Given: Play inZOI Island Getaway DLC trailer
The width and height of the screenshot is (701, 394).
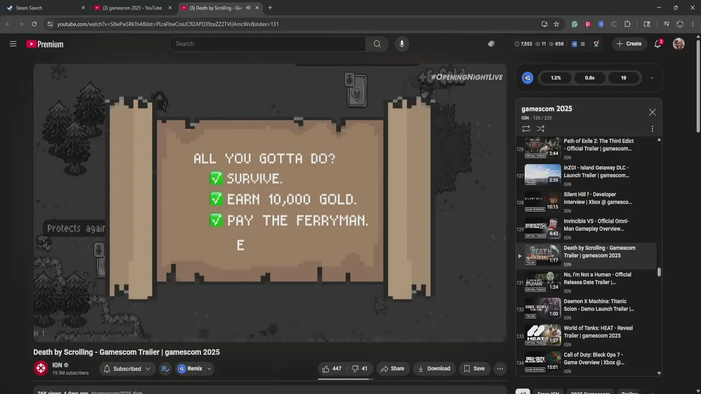Looking at the screenshot, I should click(x=586, y=175).
